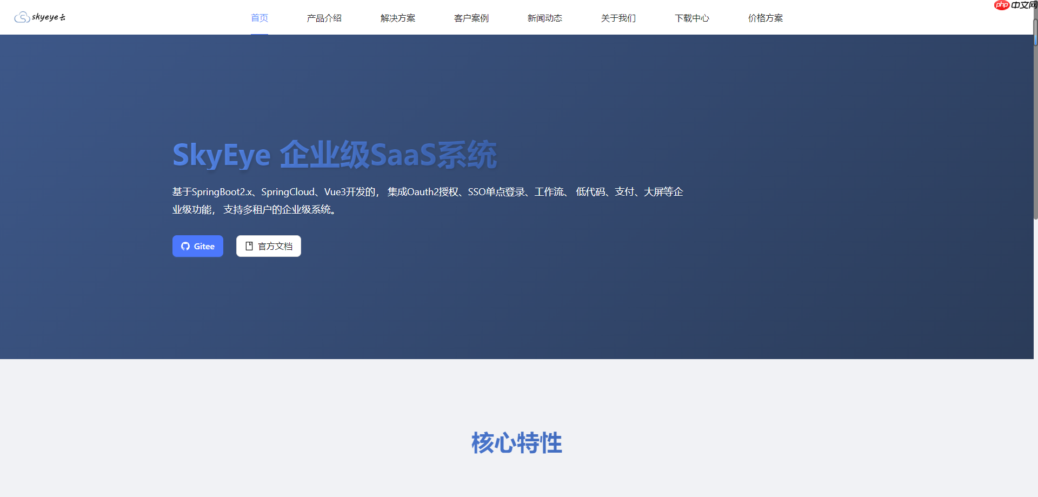This screenshot has width=1038, height=497.
Task: Open the 关于我们 navigation item
Action: pos(618,18)
